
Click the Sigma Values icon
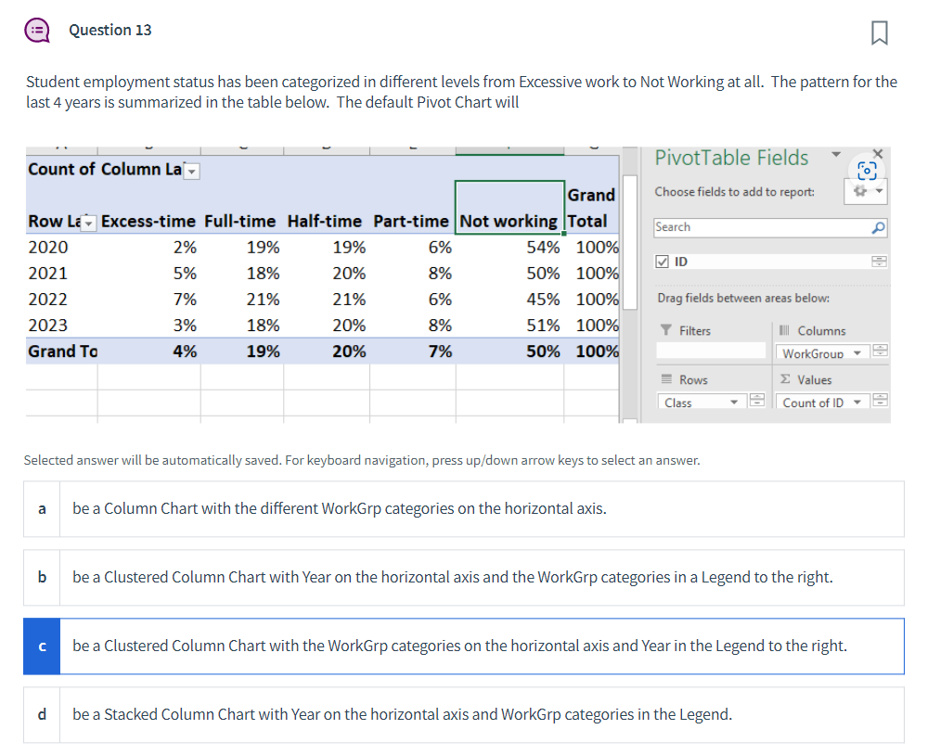point(785,378)
